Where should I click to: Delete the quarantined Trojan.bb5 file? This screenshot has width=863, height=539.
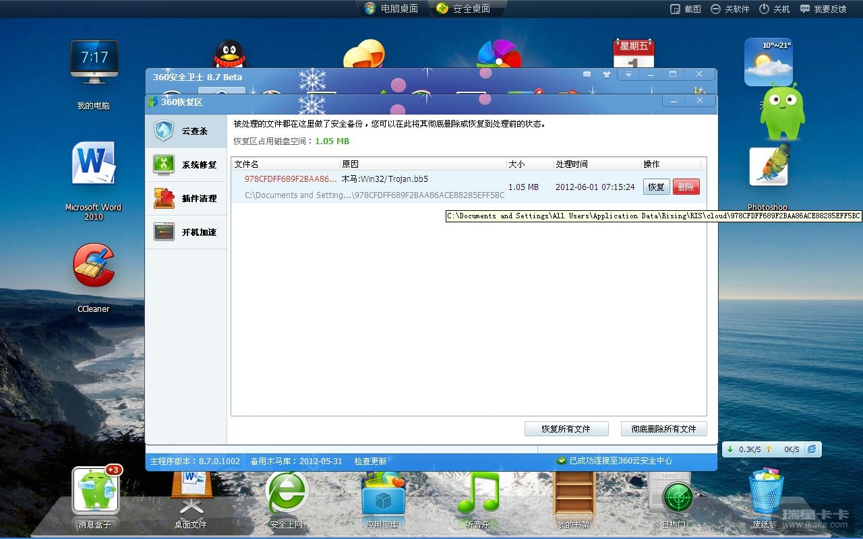coord(686,187)
